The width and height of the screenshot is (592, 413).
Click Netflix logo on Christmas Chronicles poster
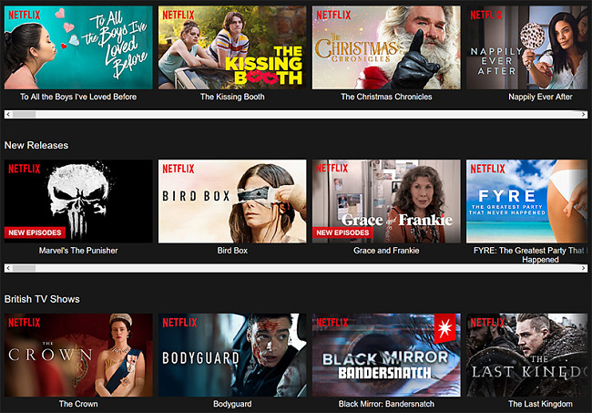point(333,15)
